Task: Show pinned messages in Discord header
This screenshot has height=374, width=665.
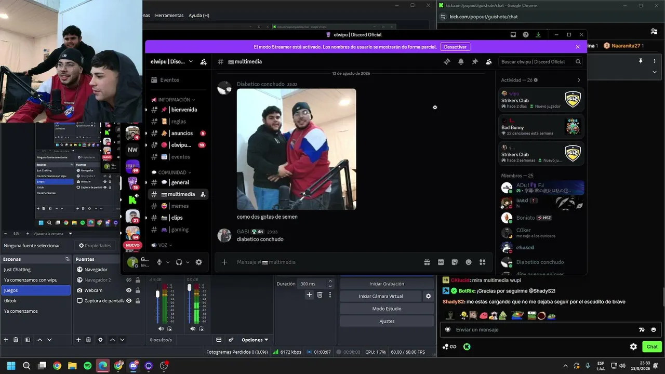Action: pyautogui.click(x=475, y=61)
